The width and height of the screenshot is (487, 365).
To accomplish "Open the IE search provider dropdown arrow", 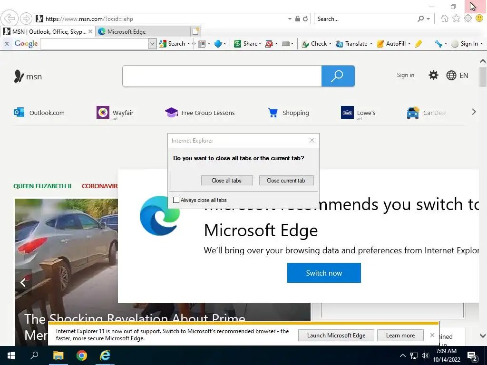I will pyautogui.click(x=429, y=19).
